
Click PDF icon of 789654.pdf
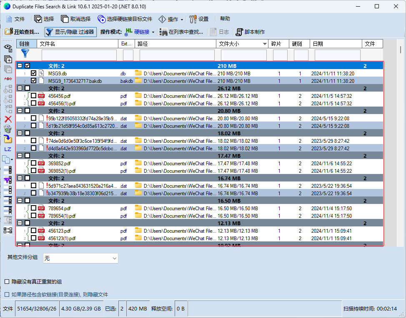pos(41,209)
